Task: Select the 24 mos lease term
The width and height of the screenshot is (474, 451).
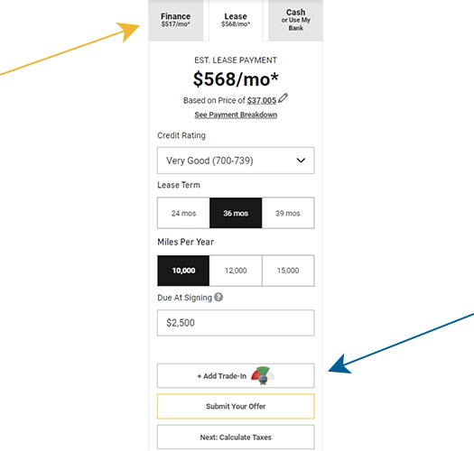Action: [183, 213]
